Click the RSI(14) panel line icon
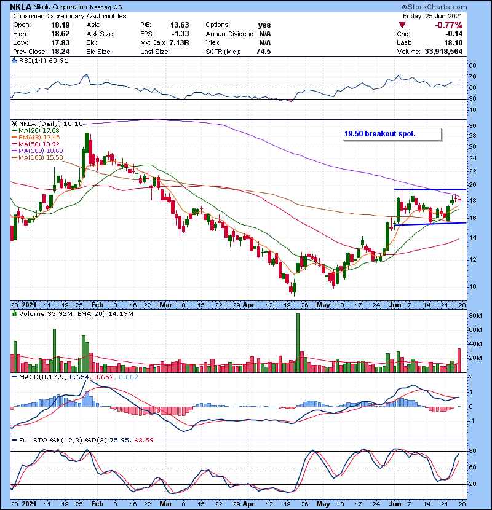This screenshot has width=492, height=510. [14, 60]
